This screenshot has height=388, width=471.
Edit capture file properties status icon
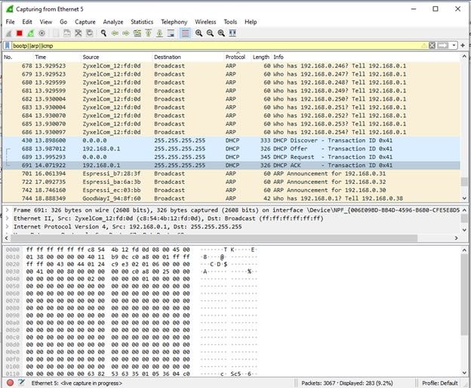(x=21, y=383)
